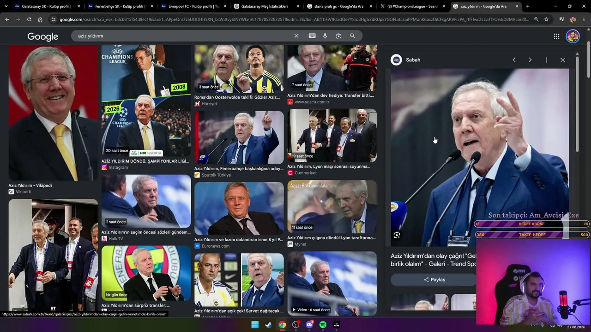Open the zoom indicator in the address bar

point(536,19)
